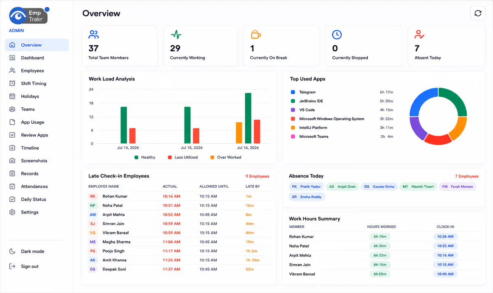493x293 pixels.
Task: Click the Daily Status checkbox icon
Action: pos(12,199)
